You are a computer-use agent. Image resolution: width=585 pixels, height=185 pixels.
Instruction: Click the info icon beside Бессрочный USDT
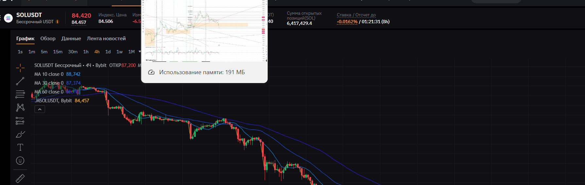click(x=58, y=22)
